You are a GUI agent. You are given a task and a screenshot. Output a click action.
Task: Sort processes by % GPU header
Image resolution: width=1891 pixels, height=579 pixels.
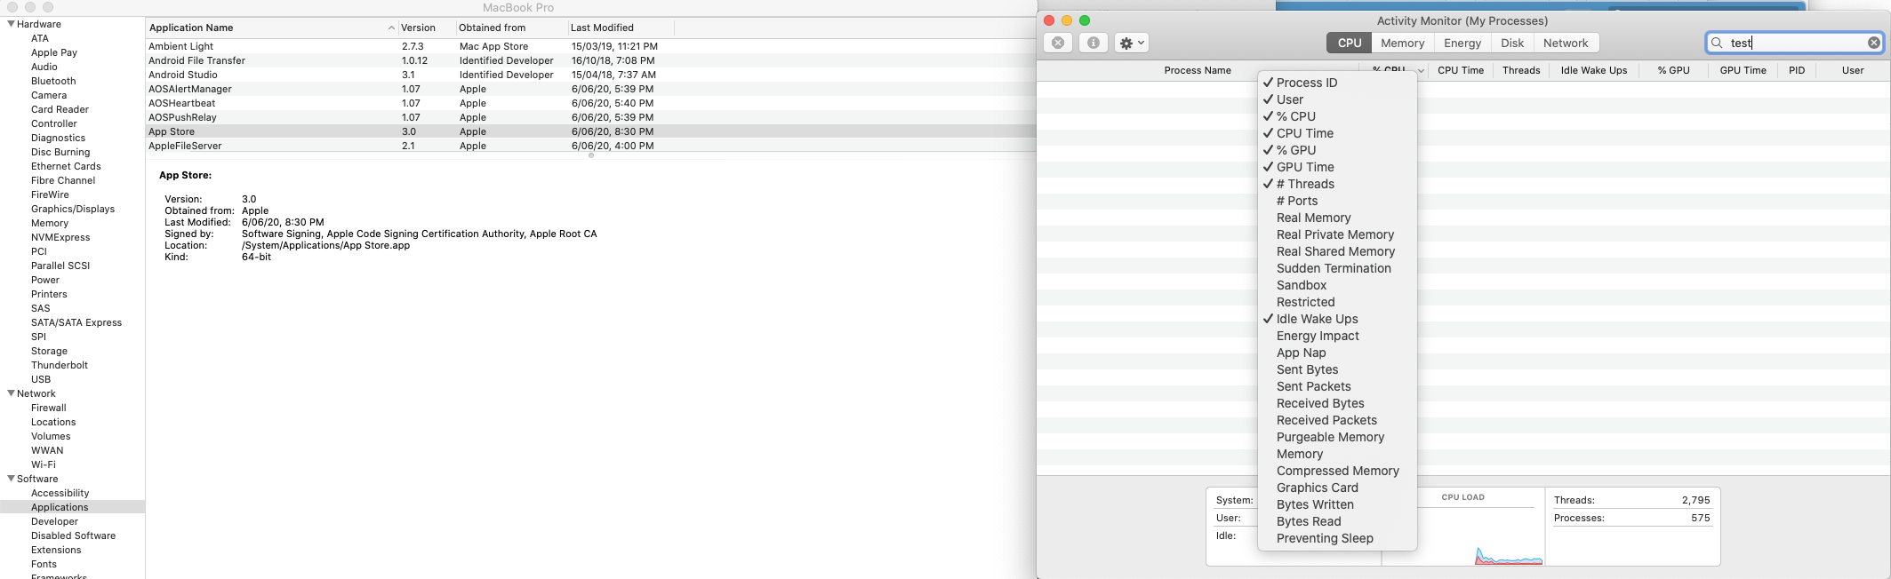pos(1673,70)
